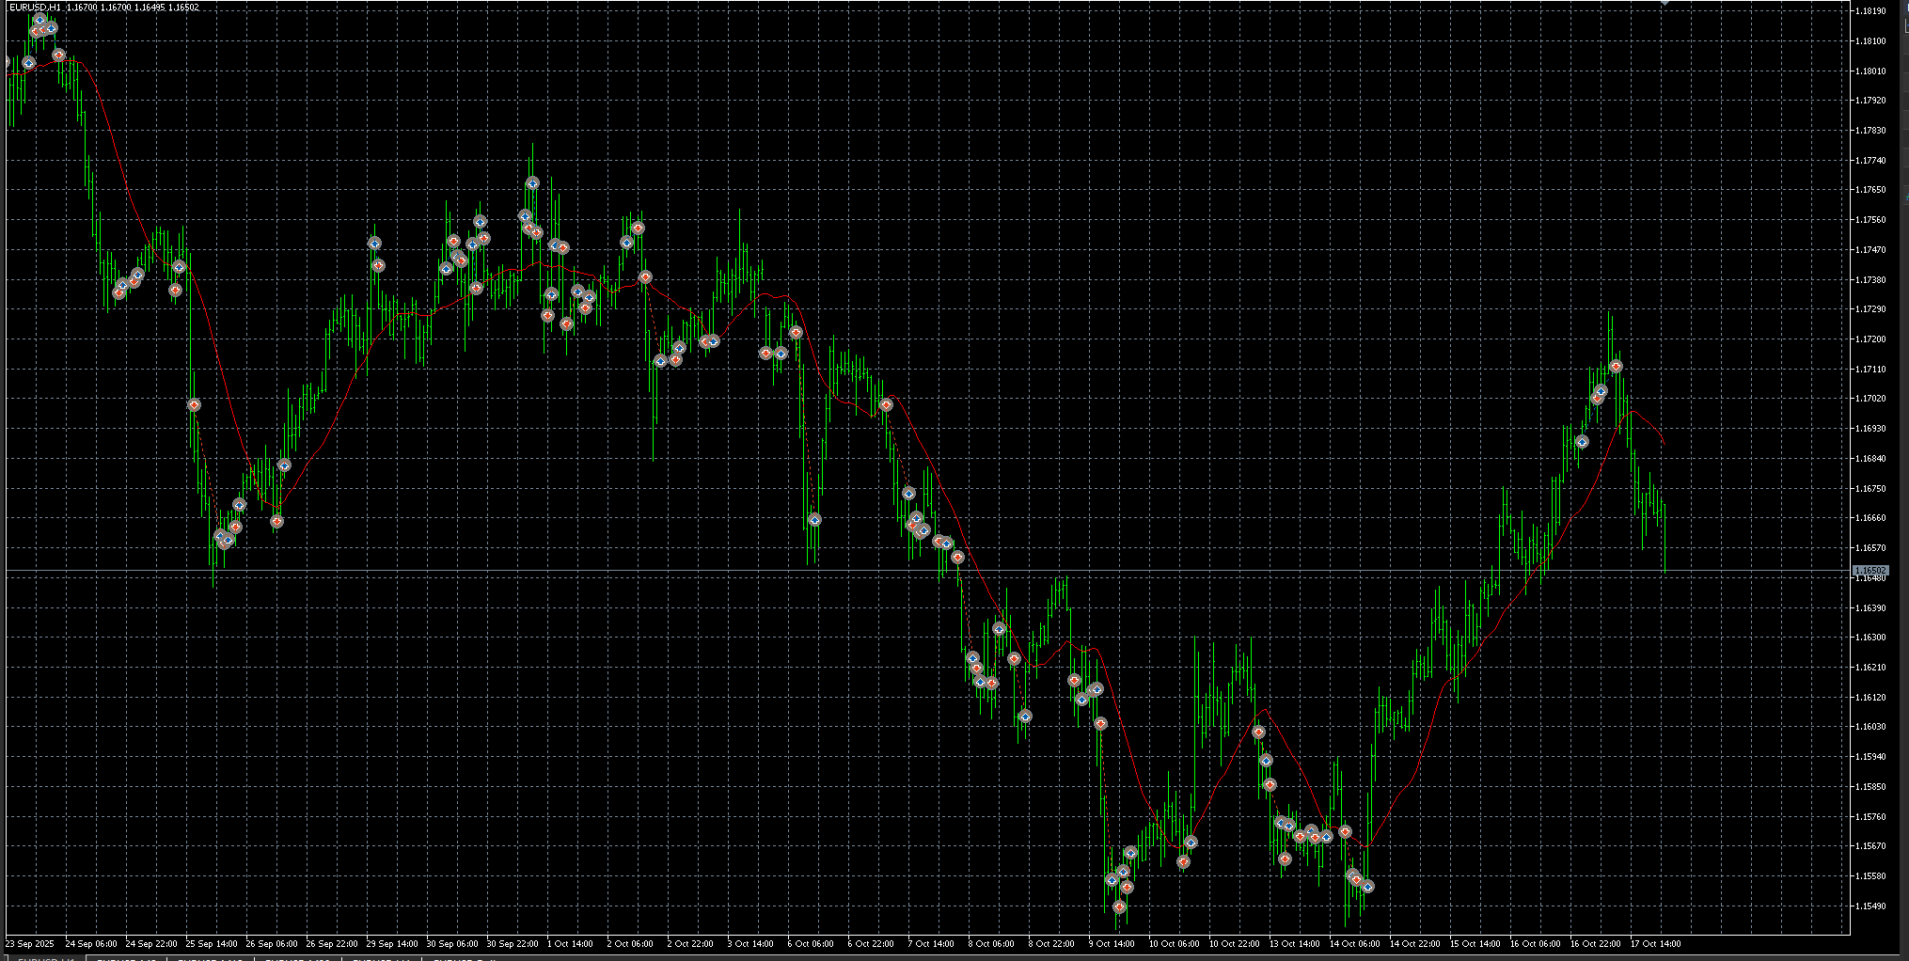
Task: Click price axis label 1.16300
Action: (x=1870, y=638)
